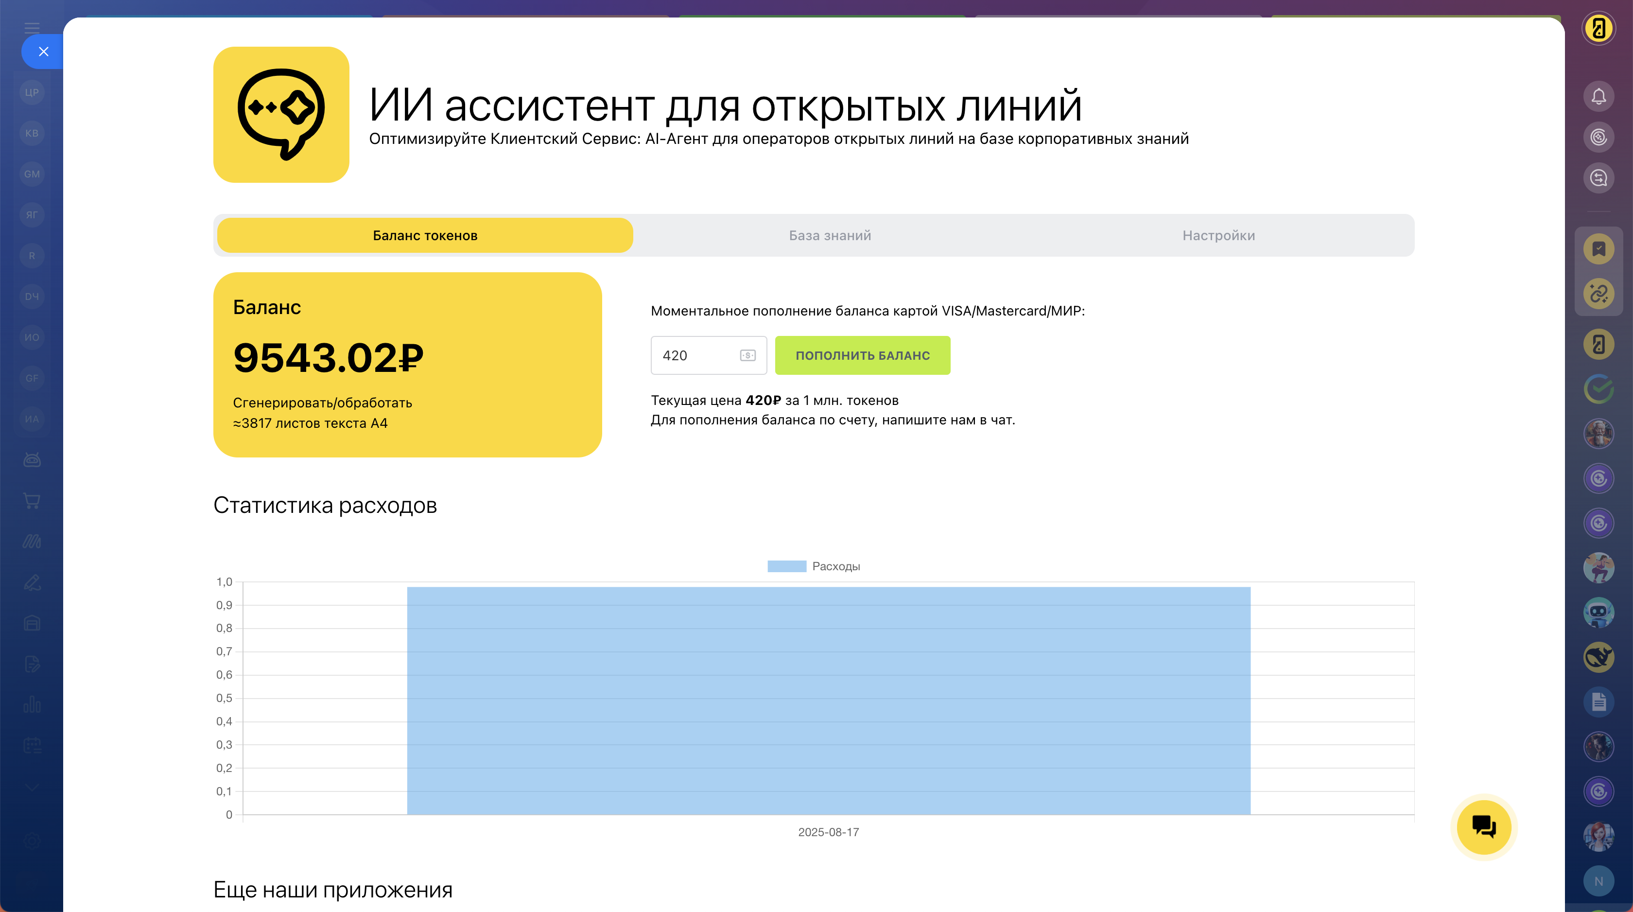Click the yellow bookmark icon in sidebar
The width and height of the screenshot is (1633, 912).
pyautogui.click(x=1598, y=248)
